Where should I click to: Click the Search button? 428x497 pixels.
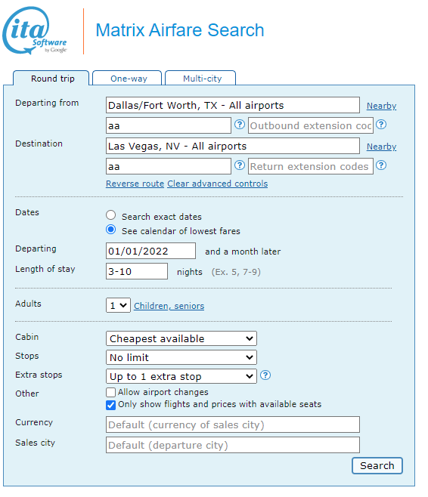click(377, 465)
